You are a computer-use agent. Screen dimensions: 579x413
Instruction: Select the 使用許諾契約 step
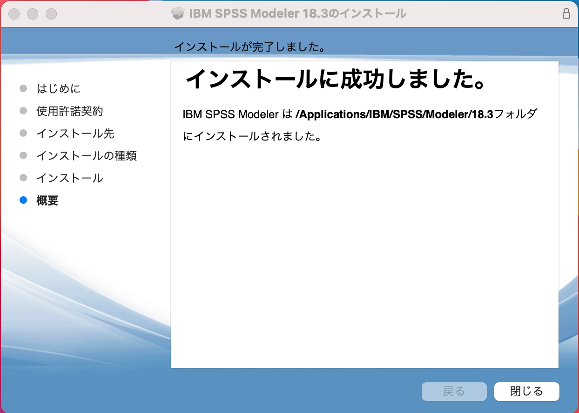pyautogui.click(x=70, y=111)
